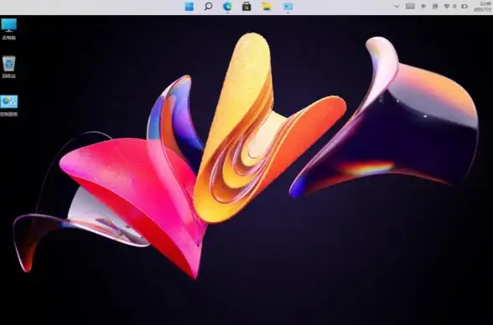493x325 pixels.
Task: Check the battery status icon
Action: click(464, 6)
